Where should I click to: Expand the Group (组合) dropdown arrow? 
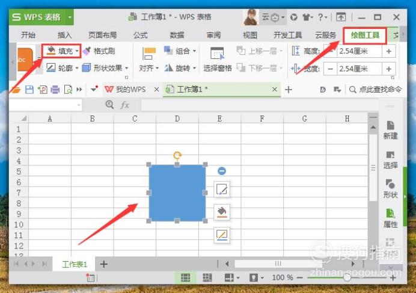click(x=194, y=51)
